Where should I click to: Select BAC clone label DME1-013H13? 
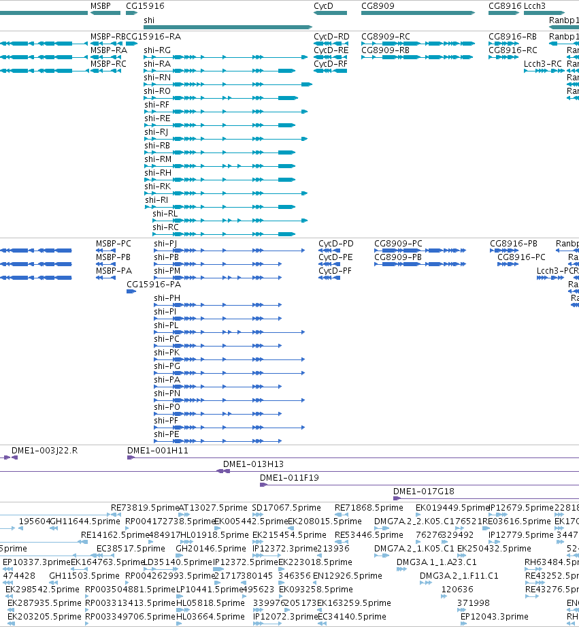coord(253,464)
